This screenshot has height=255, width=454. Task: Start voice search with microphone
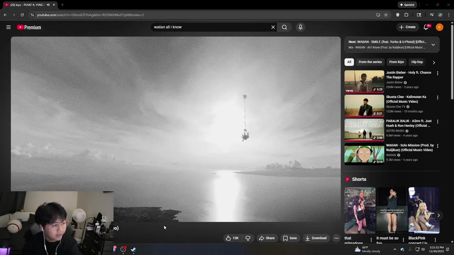click(300, 27)
